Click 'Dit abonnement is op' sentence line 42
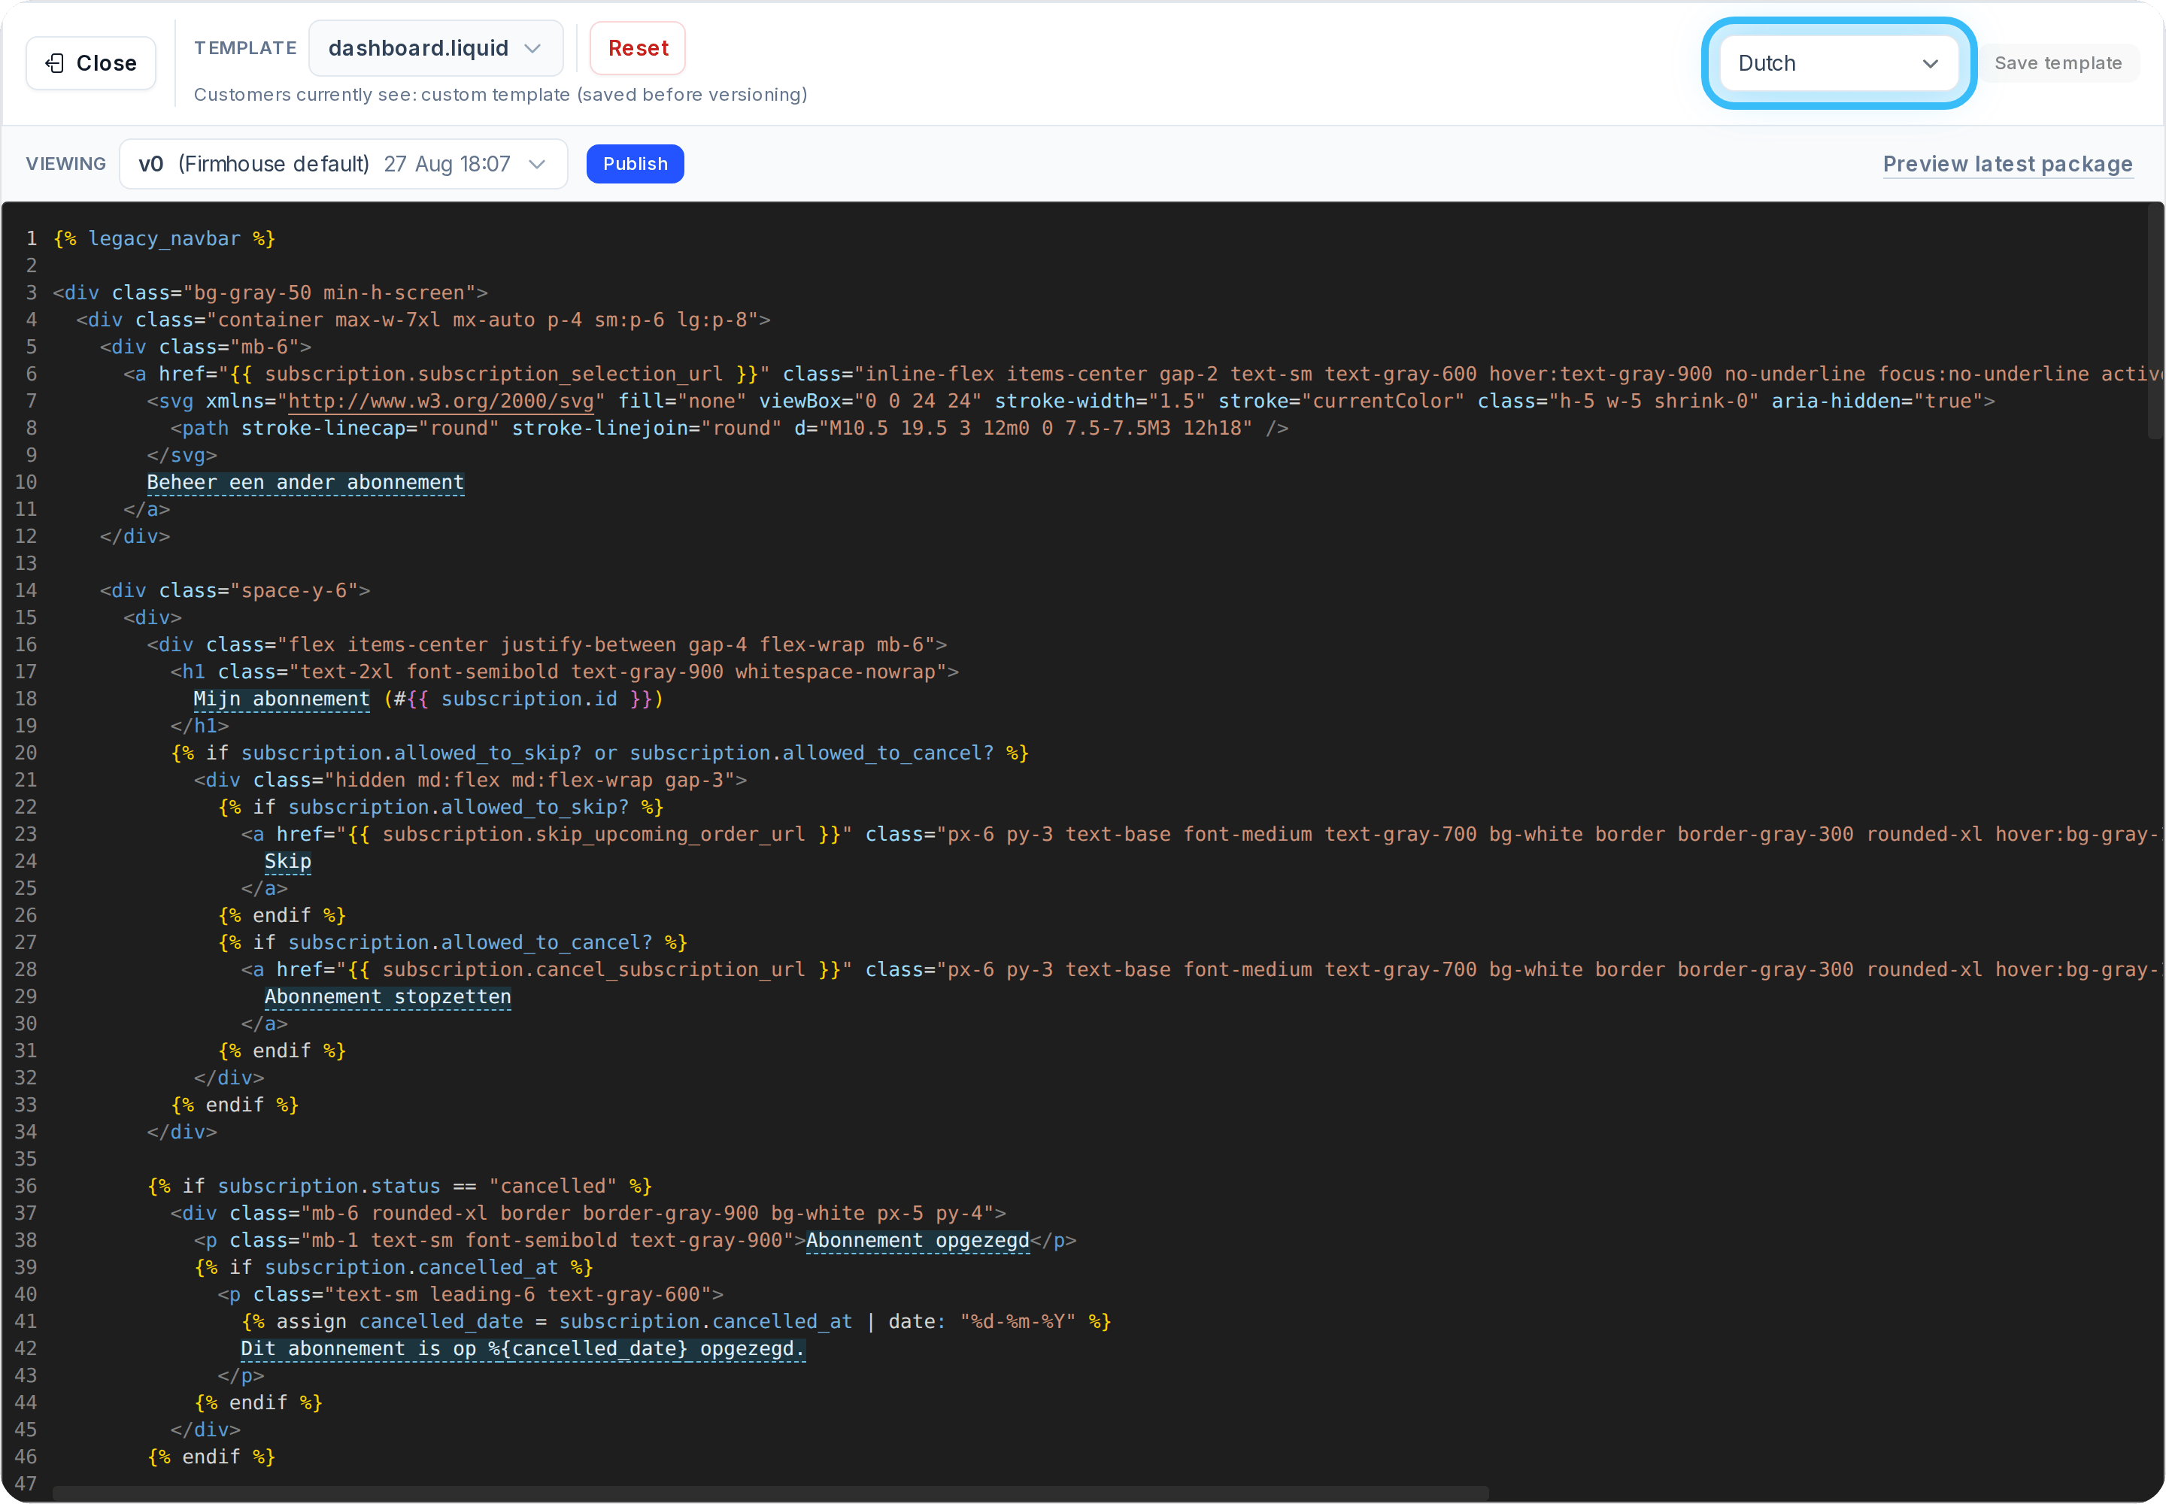This screenshot has width=2166, height=1504. 523,1348
